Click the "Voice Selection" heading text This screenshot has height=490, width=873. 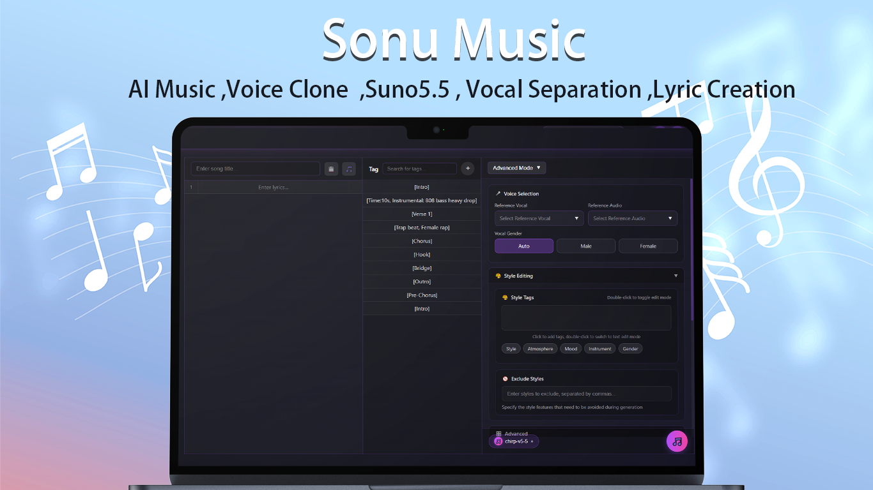pyautogui.click(x=521, y=193)
